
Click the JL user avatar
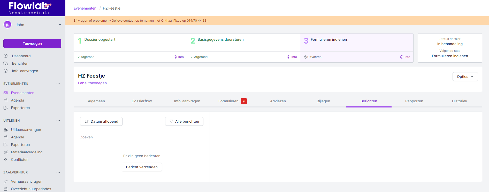point(7,25)
